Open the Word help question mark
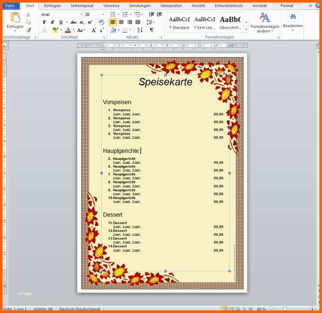This screenshot has width=322, height=313. 317,6
